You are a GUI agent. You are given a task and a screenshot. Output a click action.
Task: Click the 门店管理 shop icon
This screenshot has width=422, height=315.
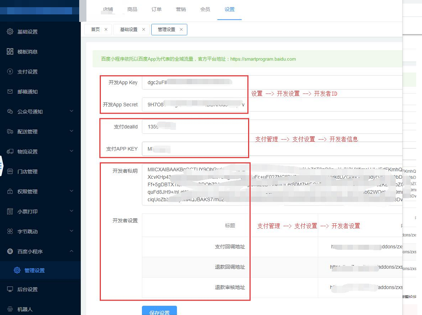(10, 172)
